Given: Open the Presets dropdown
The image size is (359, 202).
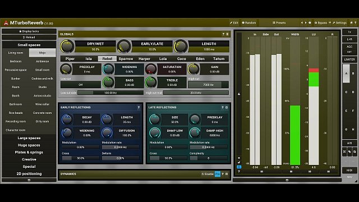Looking at the screenshot, I should point(279,22).
